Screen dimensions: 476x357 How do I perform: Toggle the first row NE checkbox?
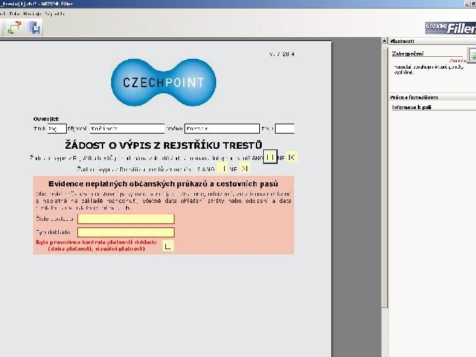(292, 157)
